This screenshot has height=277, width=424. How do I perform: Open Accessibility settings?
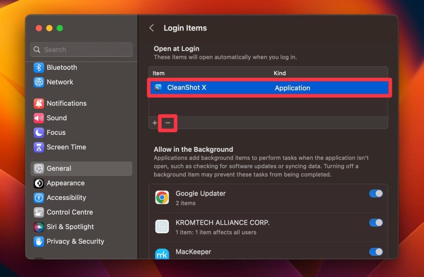pos(82,198)
